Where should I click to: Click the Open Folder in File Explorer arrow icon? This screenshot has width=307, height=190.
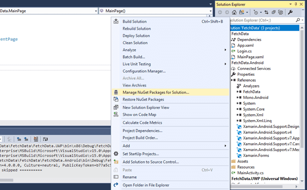tap(116, 185)
